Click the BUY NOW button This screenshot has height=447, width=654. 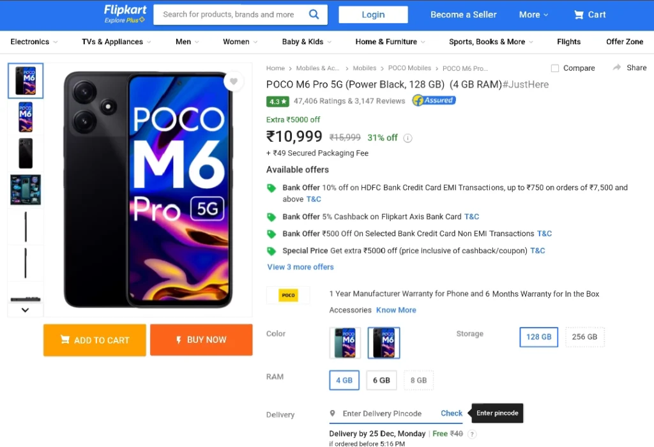[x=201, y=340]
